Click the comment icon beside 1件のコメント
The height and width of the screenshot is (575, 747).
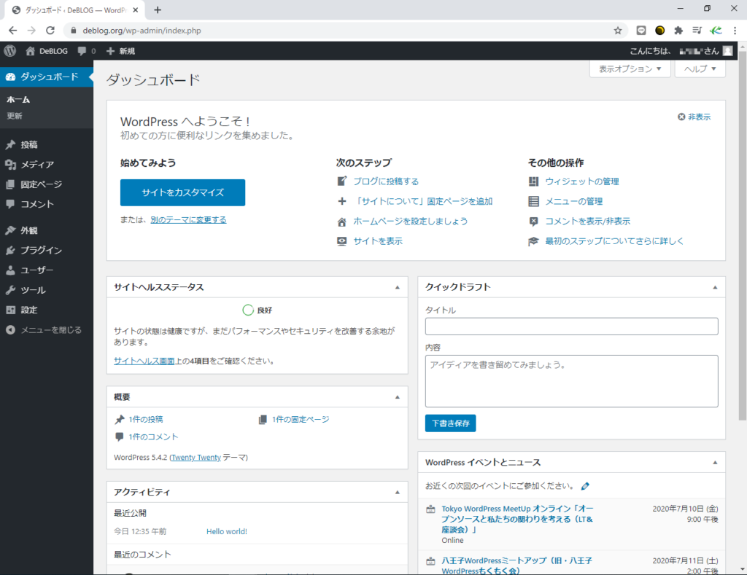(x=120, y=437)
